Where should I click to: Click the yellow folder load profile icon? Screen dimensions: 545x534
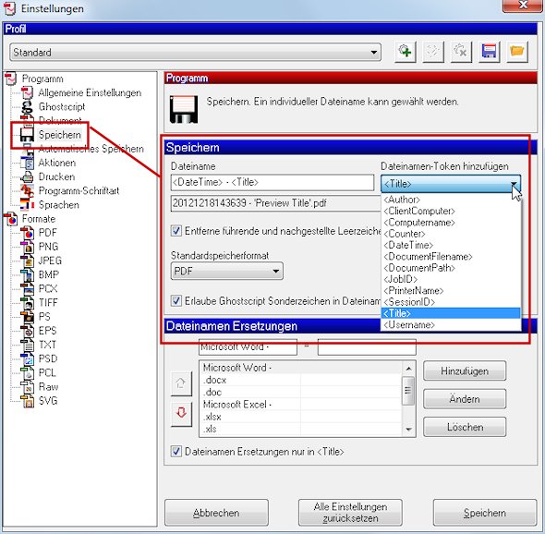tap(517, 52)
